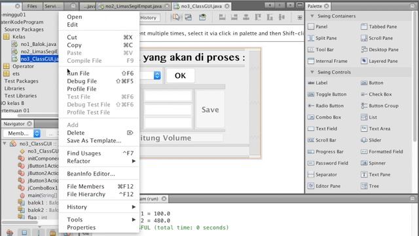Select Delete from the context menu
This screenshot has width=419, height=236.
click(99, 132)
